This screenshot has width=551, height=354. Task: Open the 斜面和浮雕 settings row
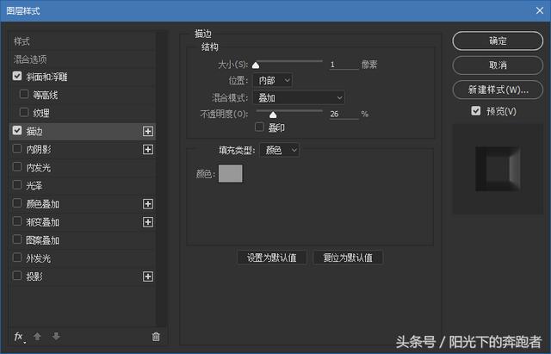83,77
